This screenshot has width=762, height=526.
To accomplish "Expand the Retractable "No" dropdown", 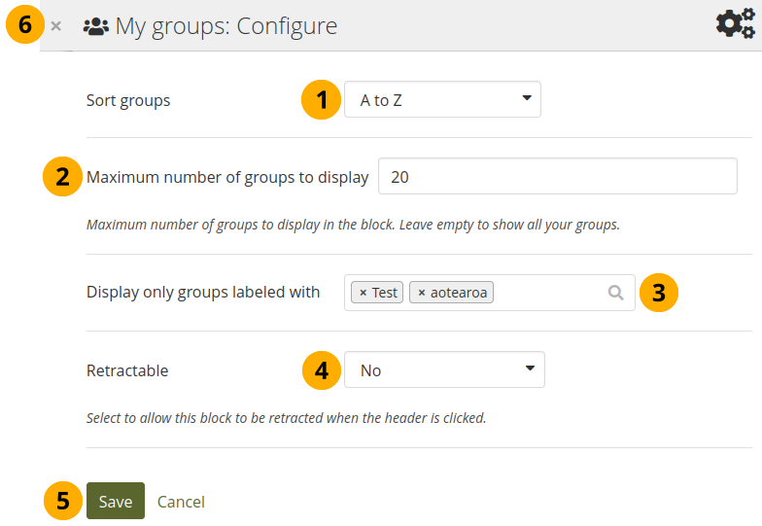I will click(x=444, y=369).
